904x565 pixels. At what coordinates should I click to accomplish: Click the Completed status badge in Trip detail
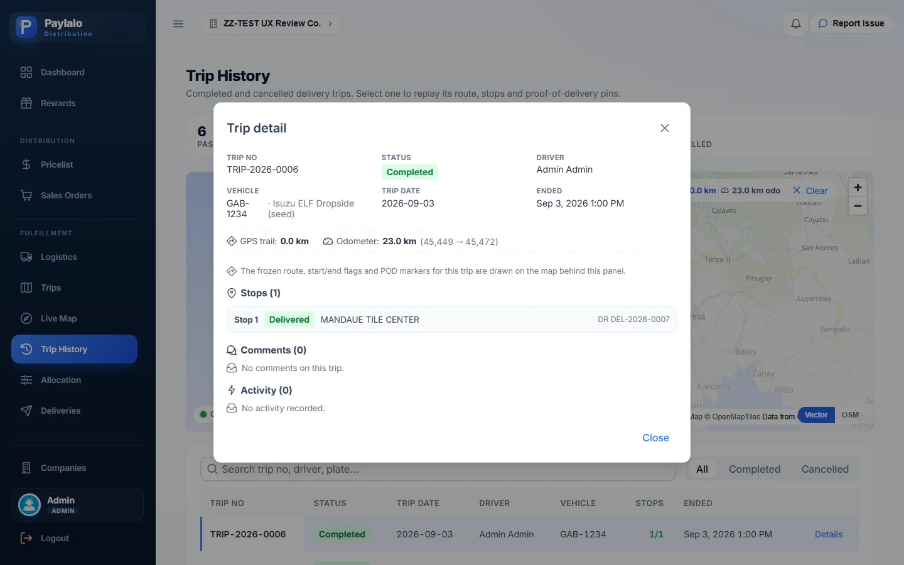410,172
